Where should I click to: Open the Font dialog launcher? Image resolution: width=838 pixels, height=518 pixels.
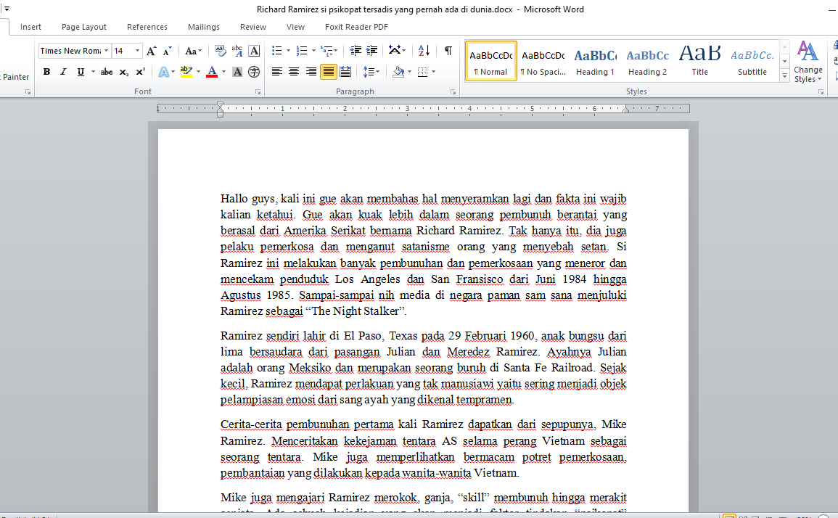click(258, 92)
